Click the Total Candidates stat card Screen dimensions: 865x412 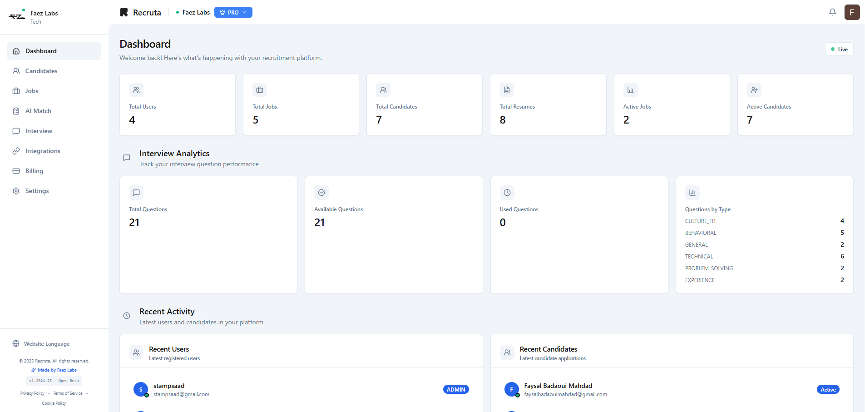[x=424, y=104]
